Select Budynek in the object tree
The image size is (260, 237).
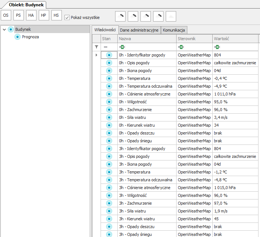pos(23,29)
